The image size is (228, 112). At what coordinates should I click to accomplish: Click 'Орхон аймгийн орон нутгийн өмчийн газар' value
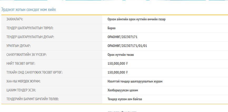coord(136,19)
